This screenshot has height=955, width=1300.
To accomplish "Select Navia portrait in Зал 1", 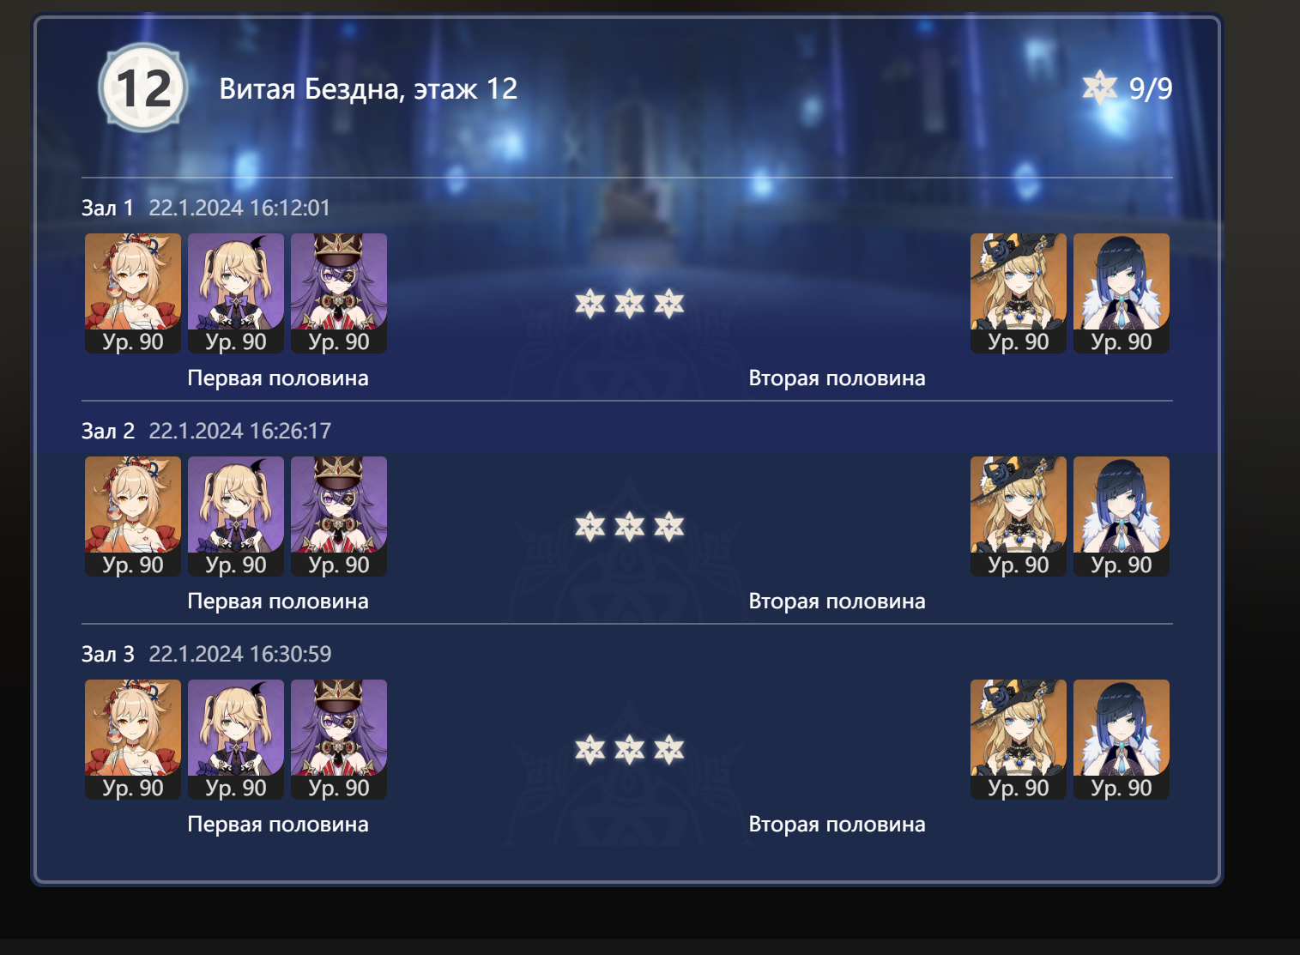I will click(1019, 293).
